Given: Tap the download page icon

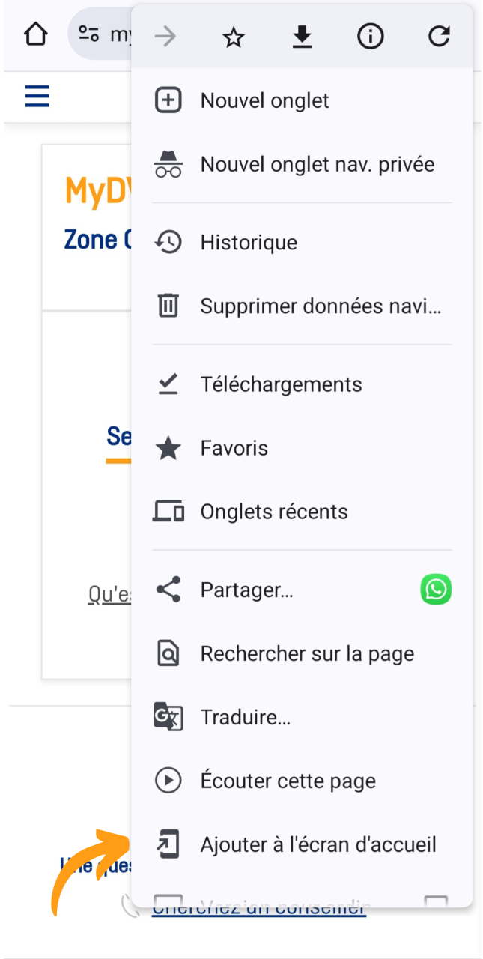Looking at the screenshot, I should coord(302,37).
